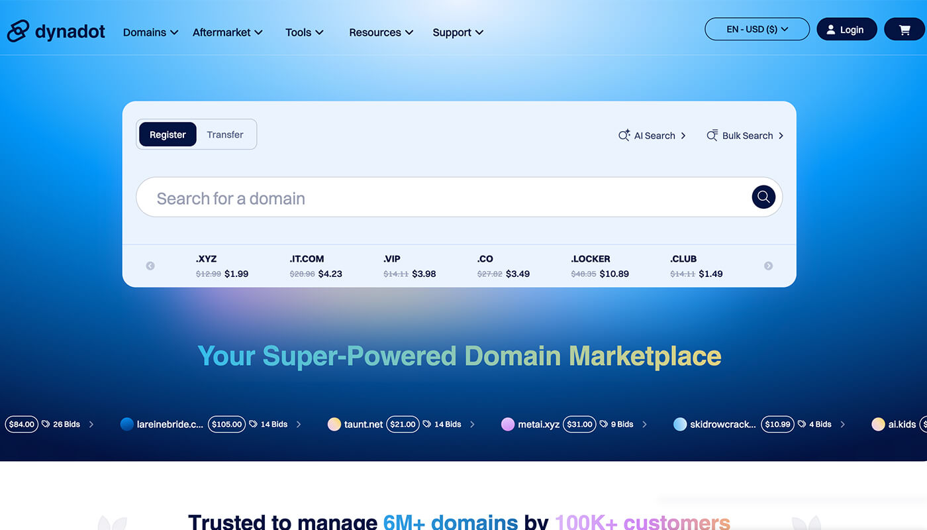The width and height of the screenshot is (927, 530).
Task: Click the Bulk Search icon
Action: point(712,135)
